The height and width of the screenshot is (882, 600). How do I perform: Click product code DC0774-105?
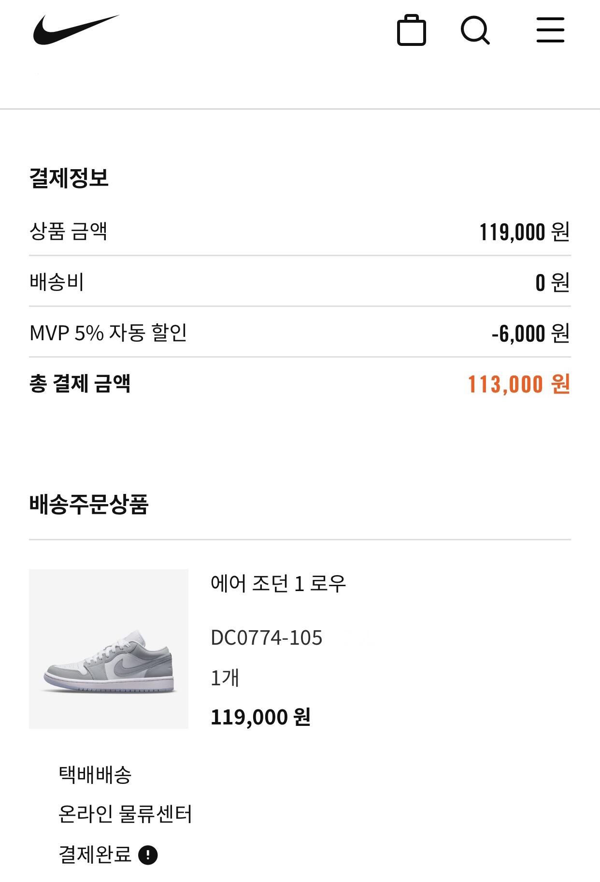point(266,637)
